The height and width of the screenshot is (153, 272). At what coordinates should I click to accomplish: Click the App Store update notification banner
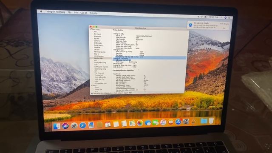click(x=209, y=25)
